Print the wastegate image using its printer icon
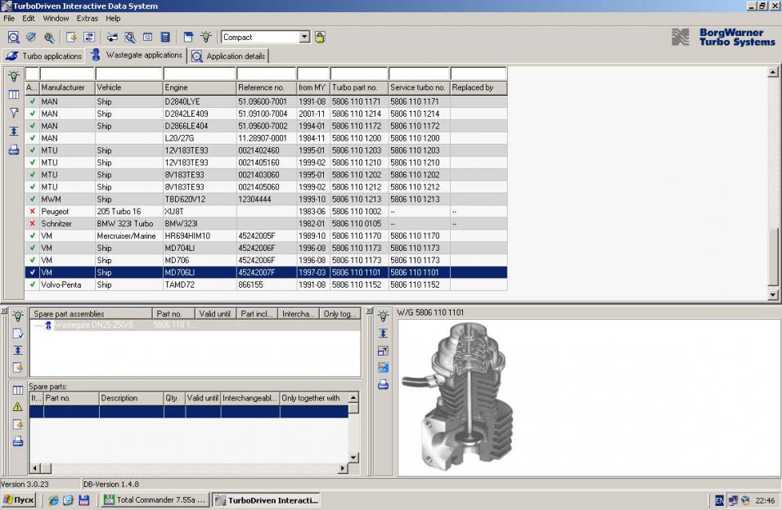 coord(383,384)
